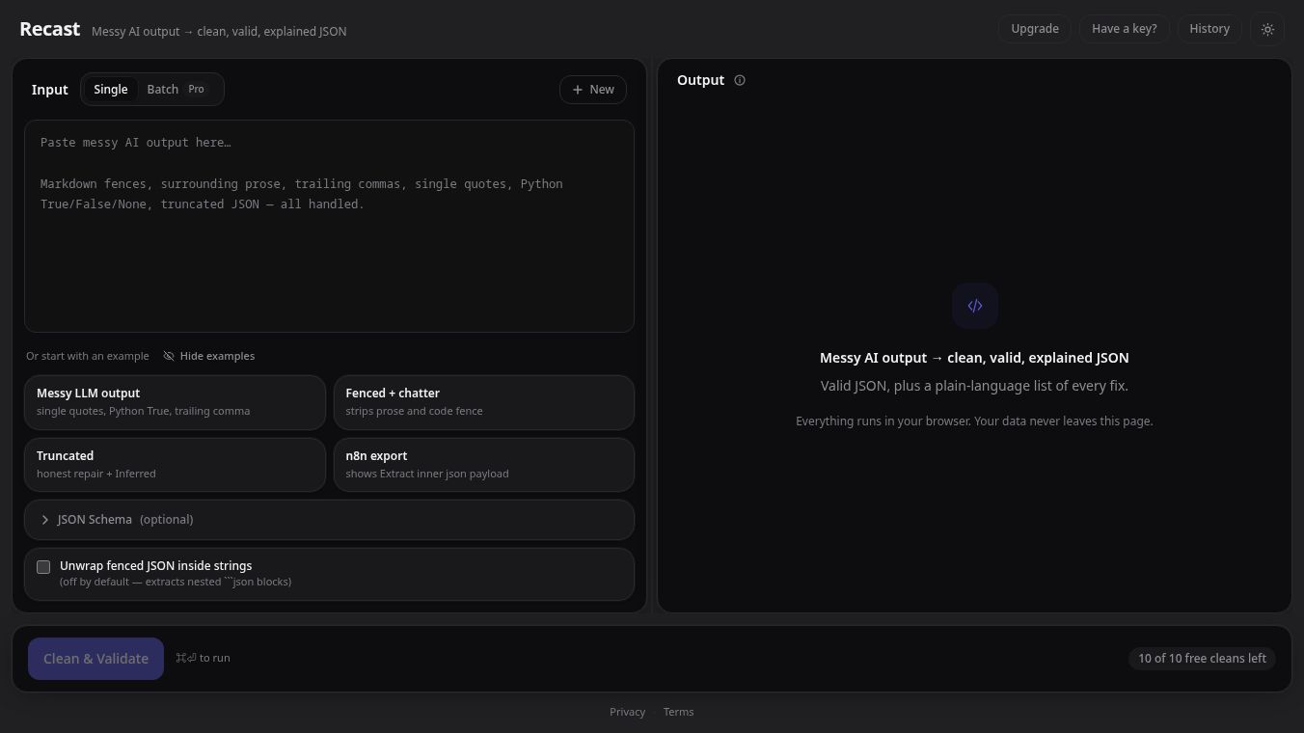1304x733 pixels.
Task: Load the Messy LLM output example
Action: 175,402
